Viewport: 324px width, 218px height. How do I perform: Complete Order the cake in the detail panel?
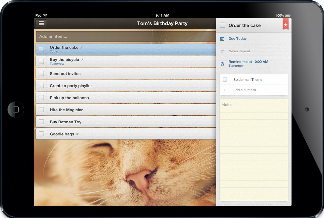[222, 25]
